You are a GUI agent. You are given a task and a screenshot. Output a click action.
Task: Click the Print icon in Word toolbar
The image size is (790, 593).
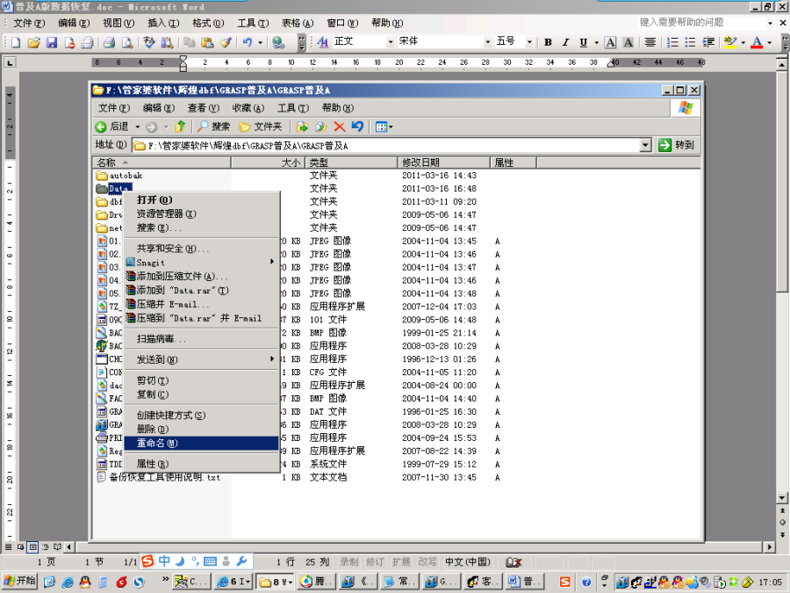(109, 42)
